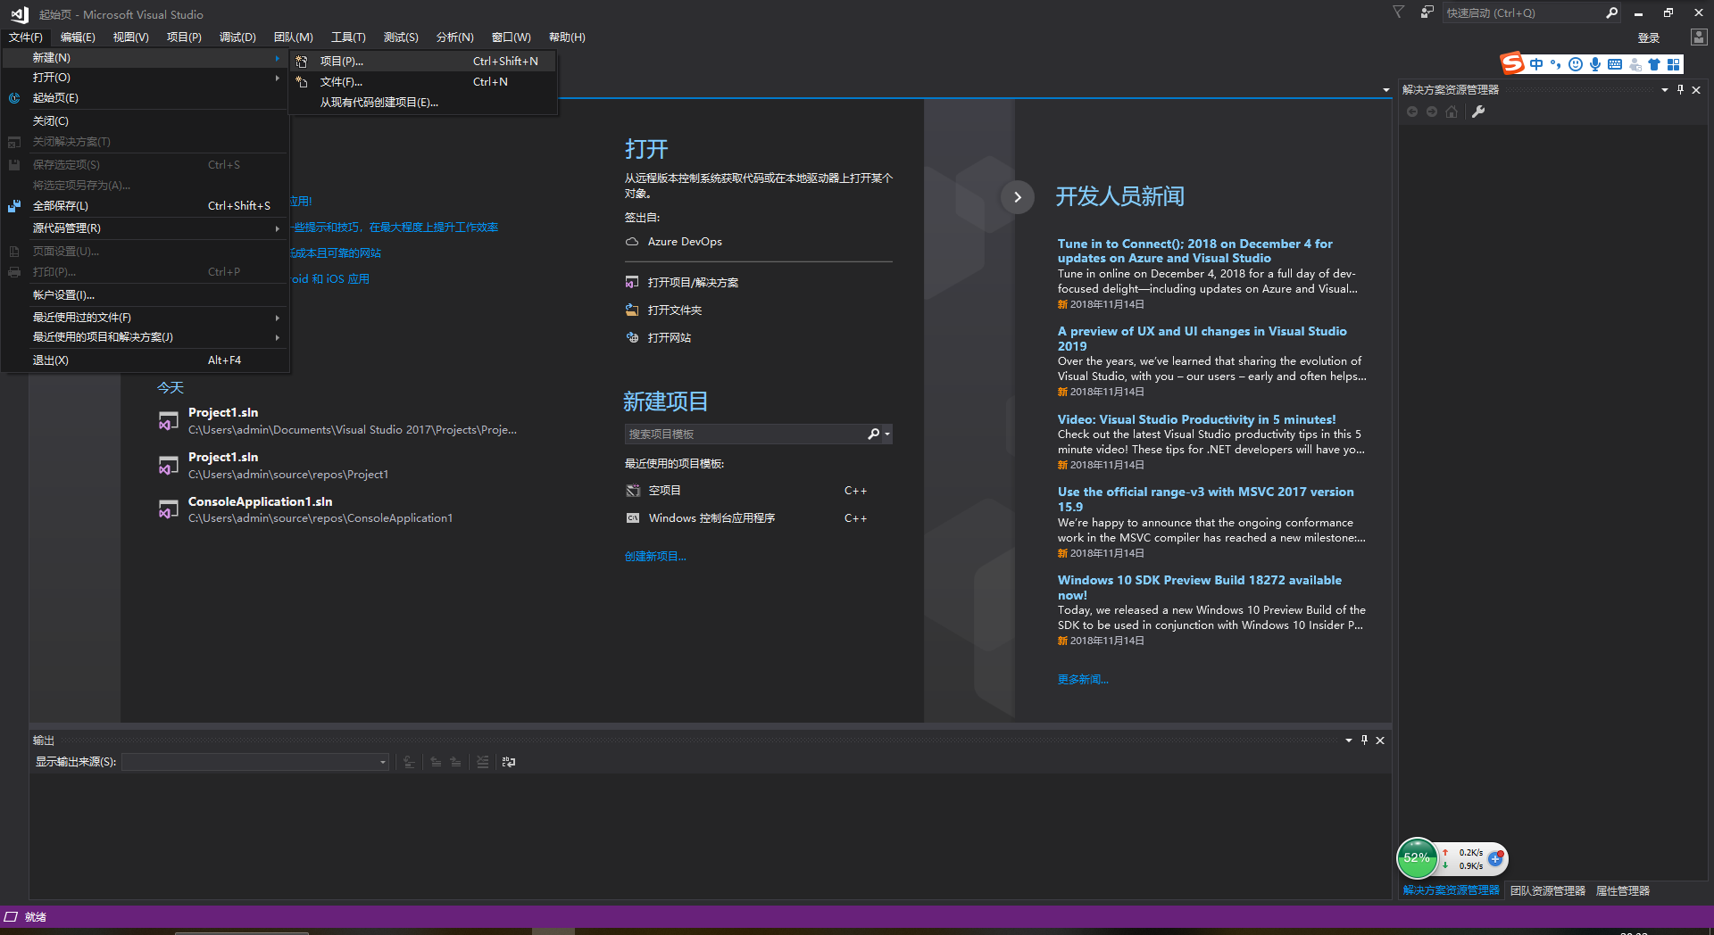Click the 创建新项目... link

[x=655, y=557]
